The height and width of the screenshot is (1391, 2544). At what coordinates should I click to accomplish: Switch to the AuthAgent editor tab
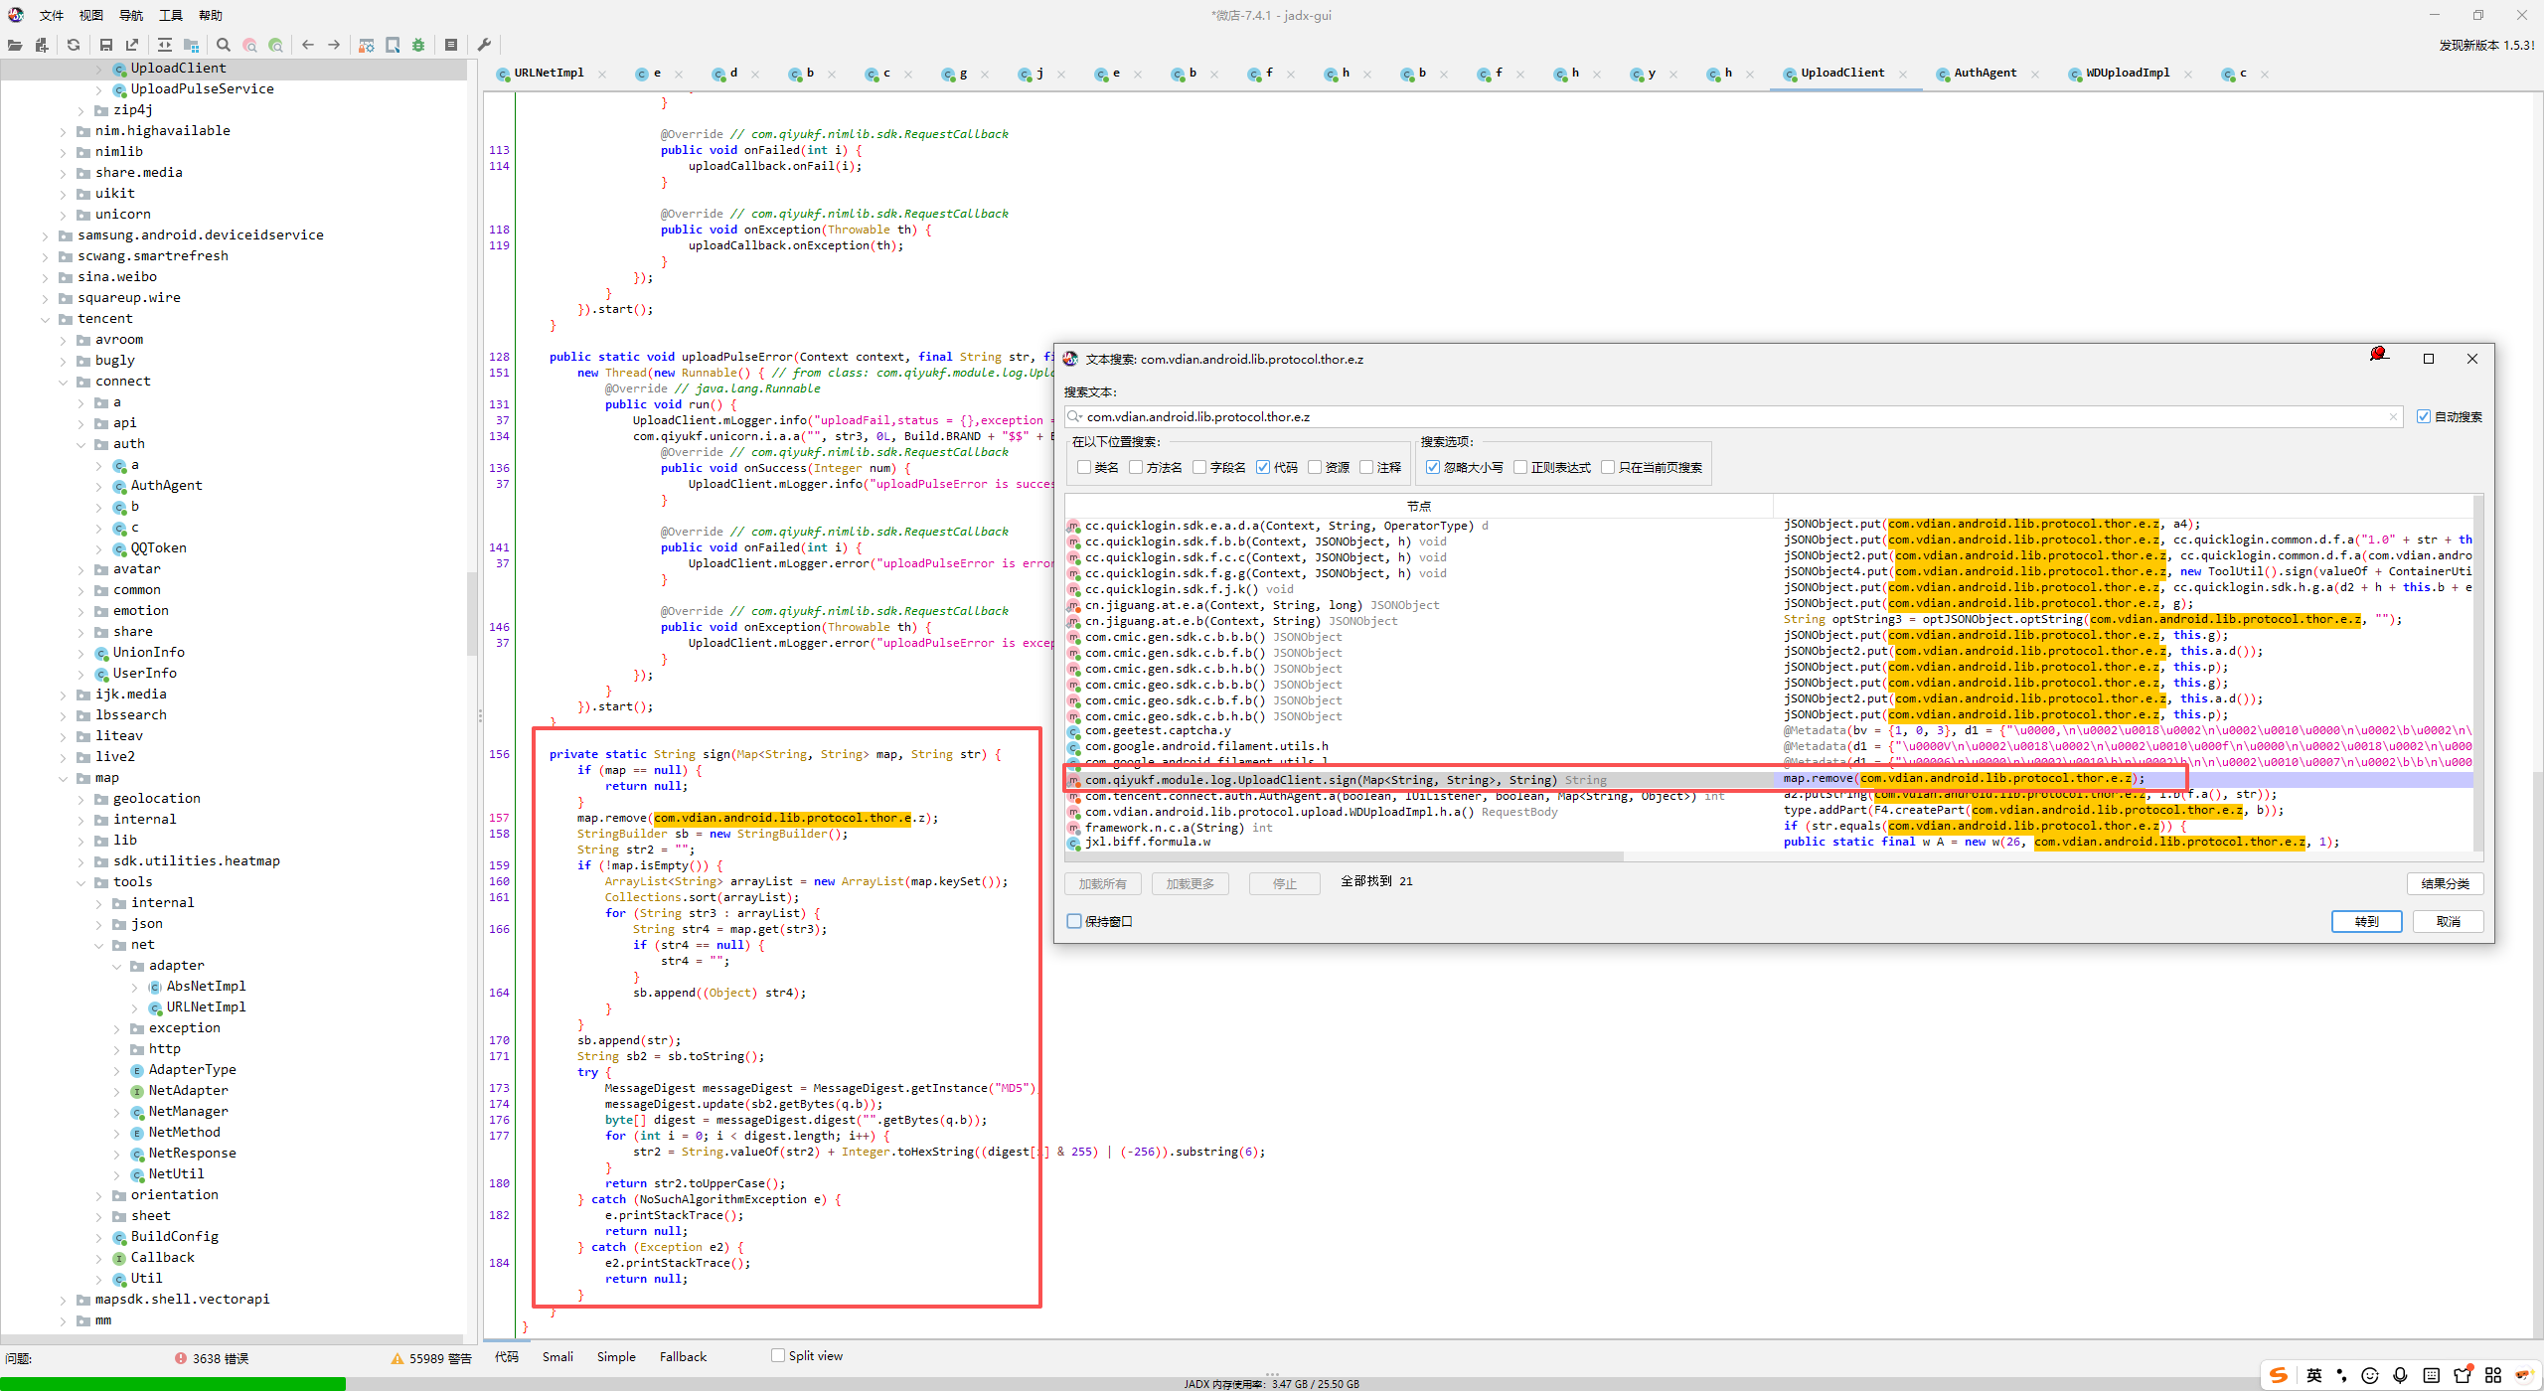tap(1985, 73)
